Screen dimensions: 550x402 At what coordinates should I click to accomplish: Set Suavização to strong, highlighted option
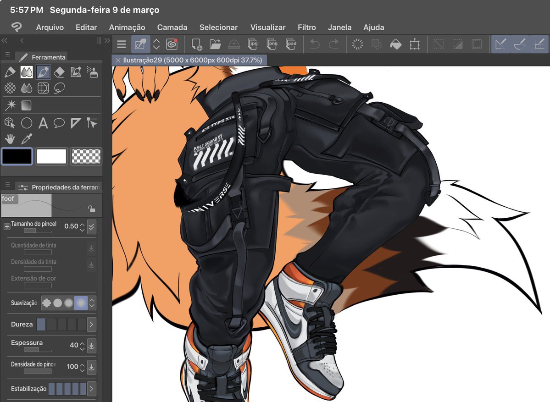click(x=81, y=303)
